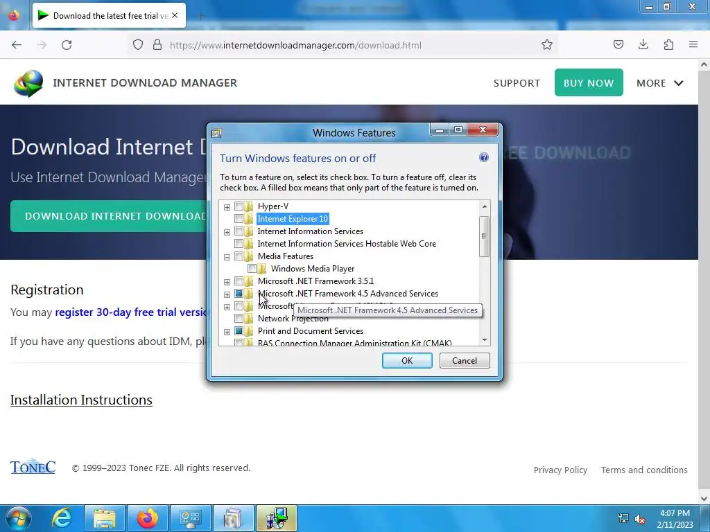The image size is (710, 532).
Task: Select the Network Projection tree label
Action: [293, 319]
